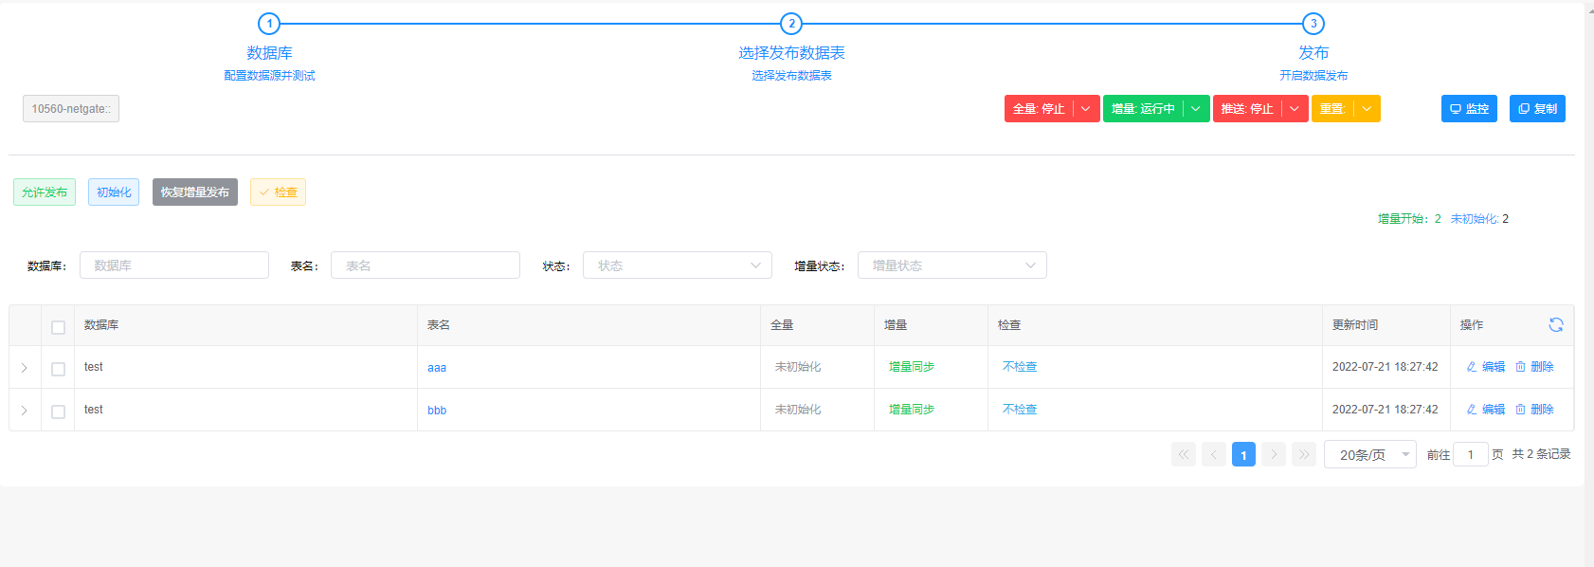The height and width of the screenshot is (567, 1594).
Task: Click the 恢复增量发布 button
Action: tap(194, 192)
